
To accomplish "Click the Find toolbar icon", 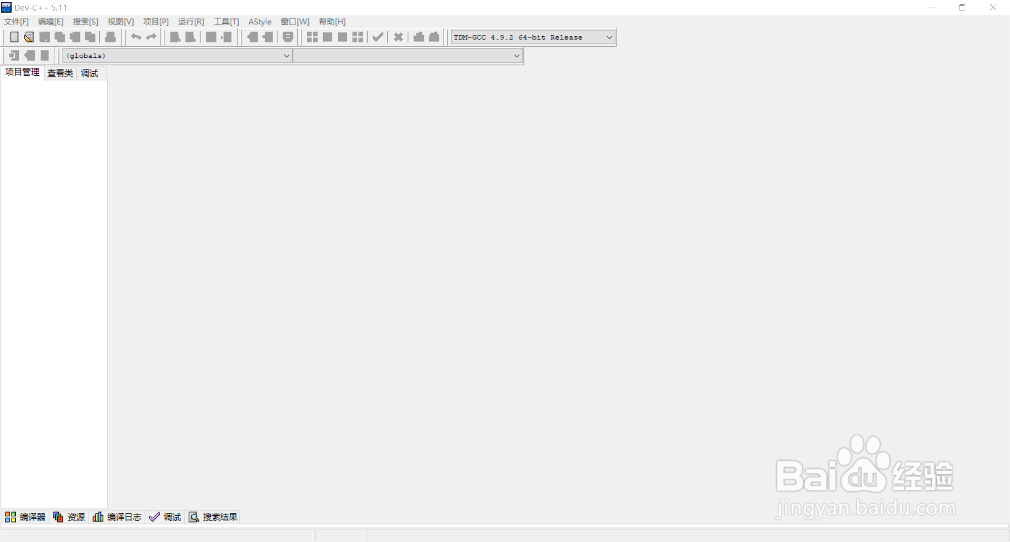I will pyautogui.click(x=175, y=37).
